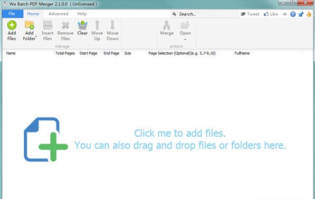Click the Remove Files icon
Screen dimensions: 315x199
65,25
